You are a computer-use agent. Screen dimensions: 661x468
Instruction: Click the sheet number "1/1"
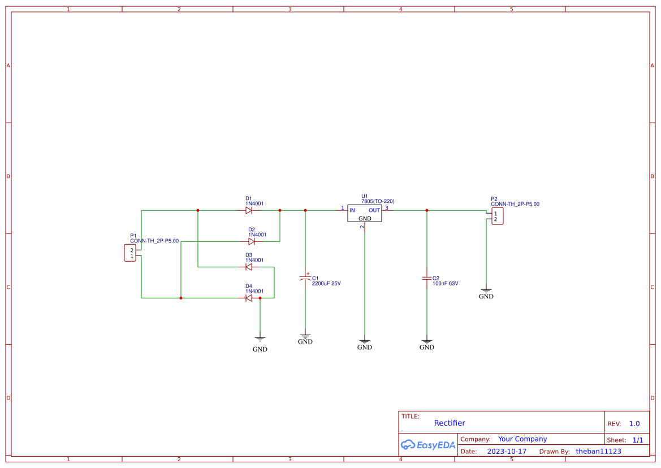[x=638, y=440]
